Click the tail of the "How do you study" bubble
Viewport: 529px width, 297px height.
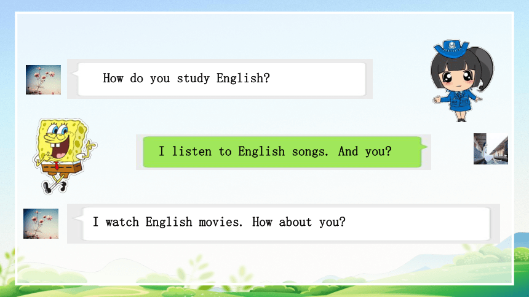[x=76, y=74]
